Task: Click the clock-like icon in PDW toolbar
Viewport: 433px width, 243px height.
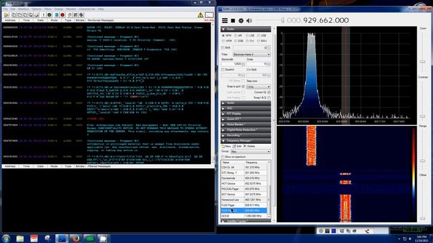Action: tap(70, 15)
